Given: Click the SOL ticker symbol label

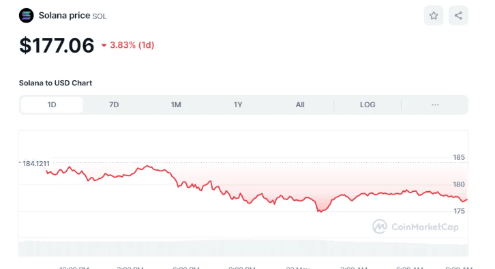Looking at the screenshot, I should [x=100, y=16].
